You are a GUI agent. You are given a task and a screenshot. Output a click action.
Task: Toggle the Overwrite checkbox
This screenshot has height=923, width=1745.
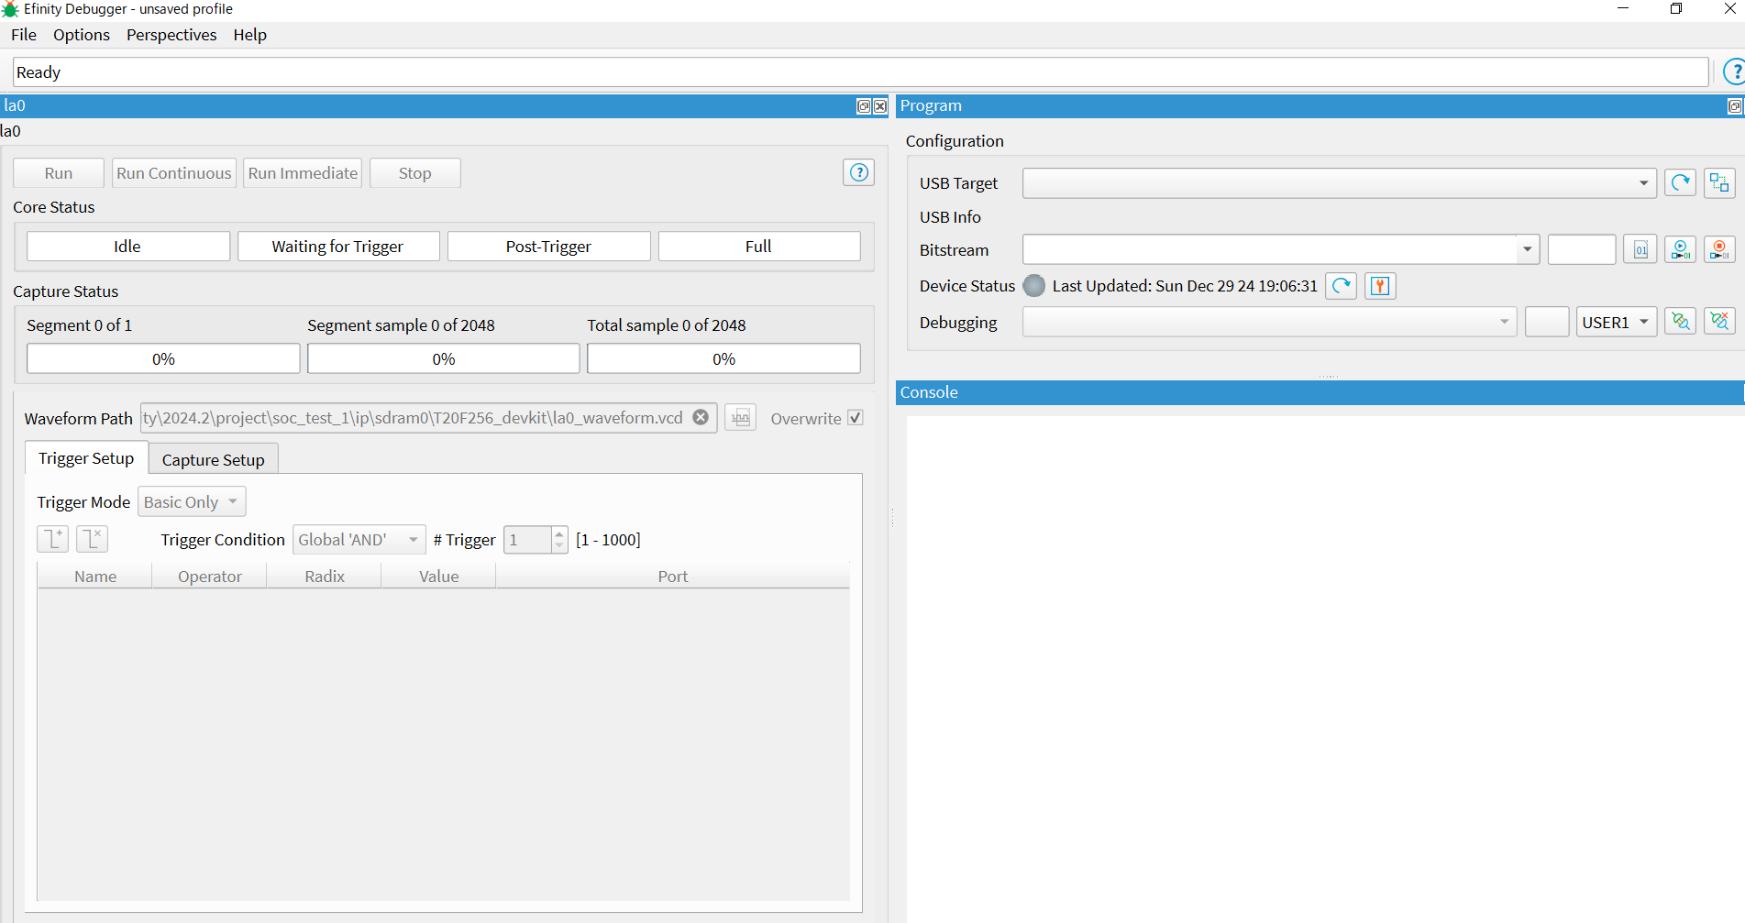856,418
